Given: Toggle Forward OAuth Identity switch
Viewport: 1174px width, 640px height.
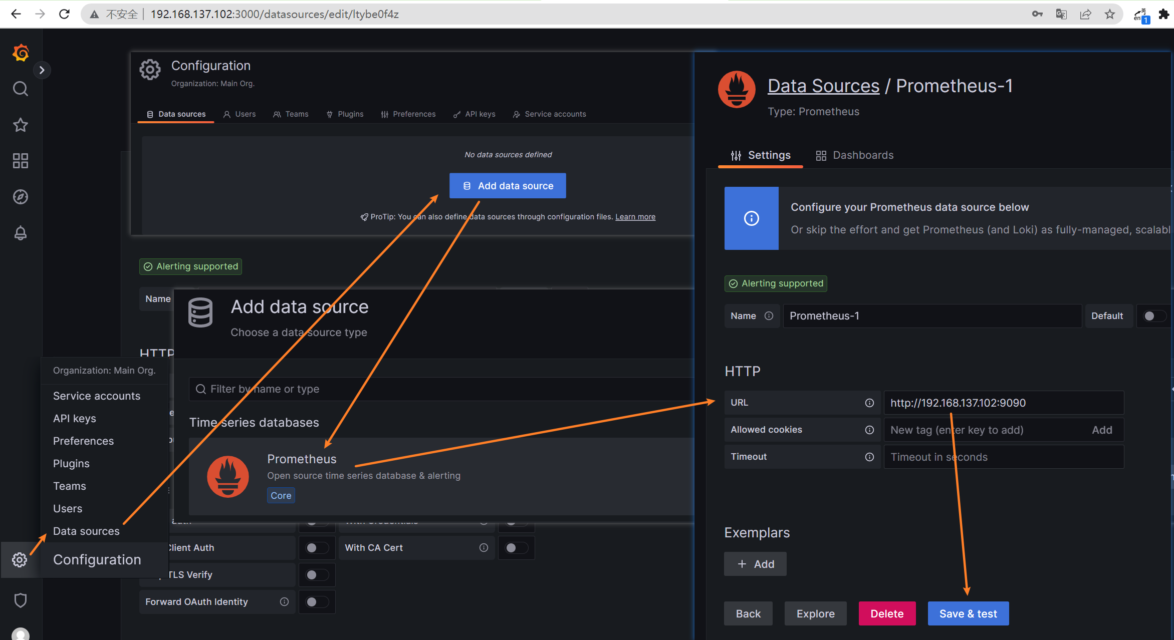Looking at the screenshot, I should pos(317,602).
